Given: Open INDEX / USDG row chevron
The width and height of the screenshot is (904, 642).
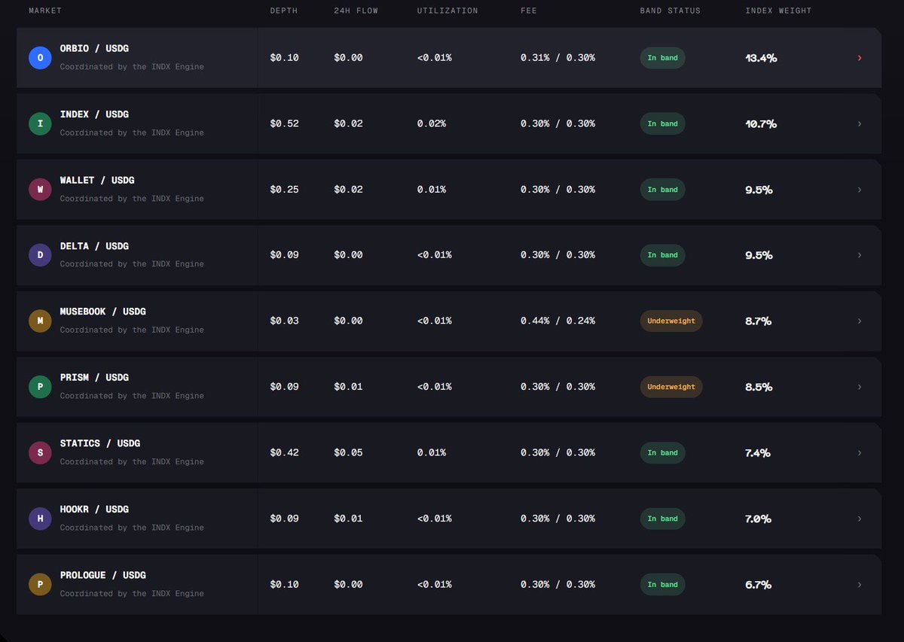Looking at the screenshot, I should 860,123.
